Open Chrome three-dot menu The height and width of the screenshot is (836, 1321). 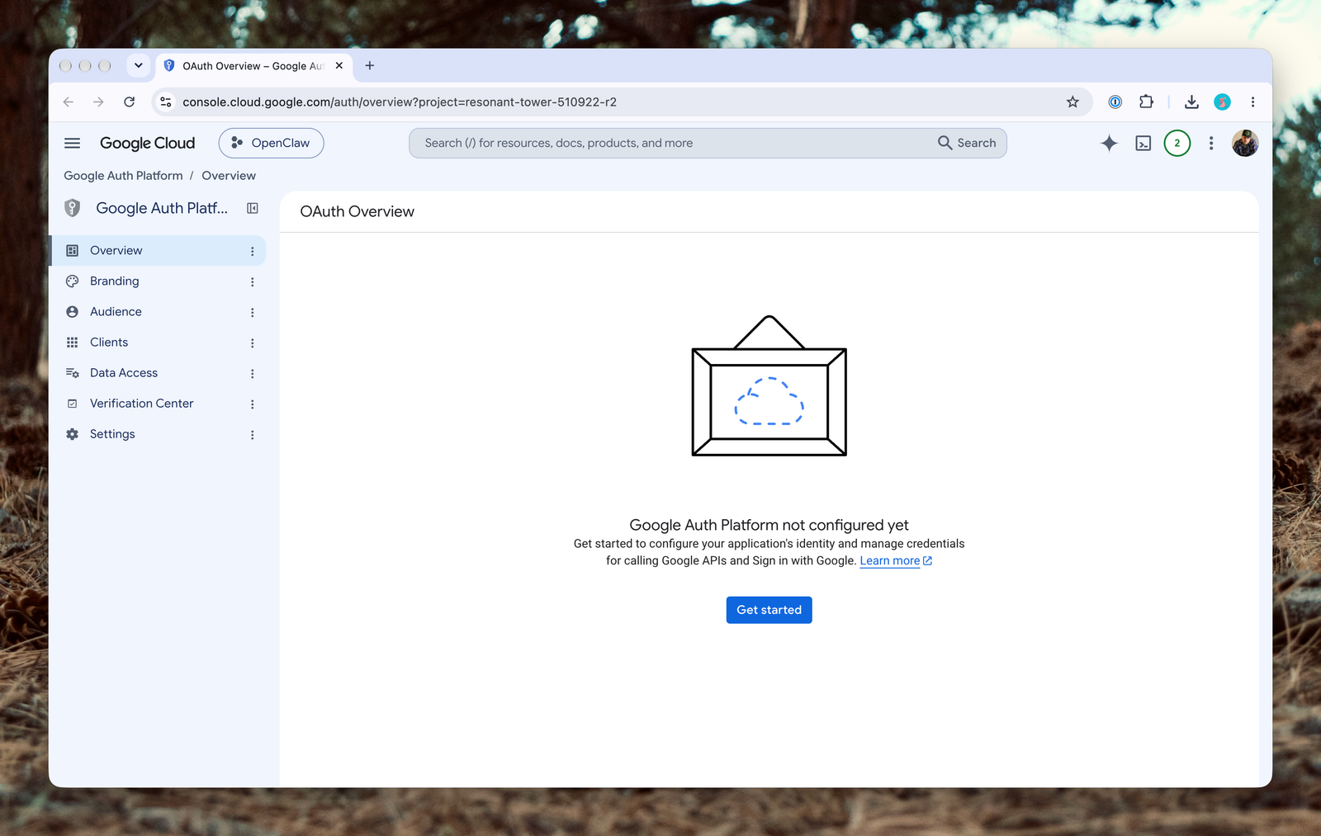coord(1252,102)
